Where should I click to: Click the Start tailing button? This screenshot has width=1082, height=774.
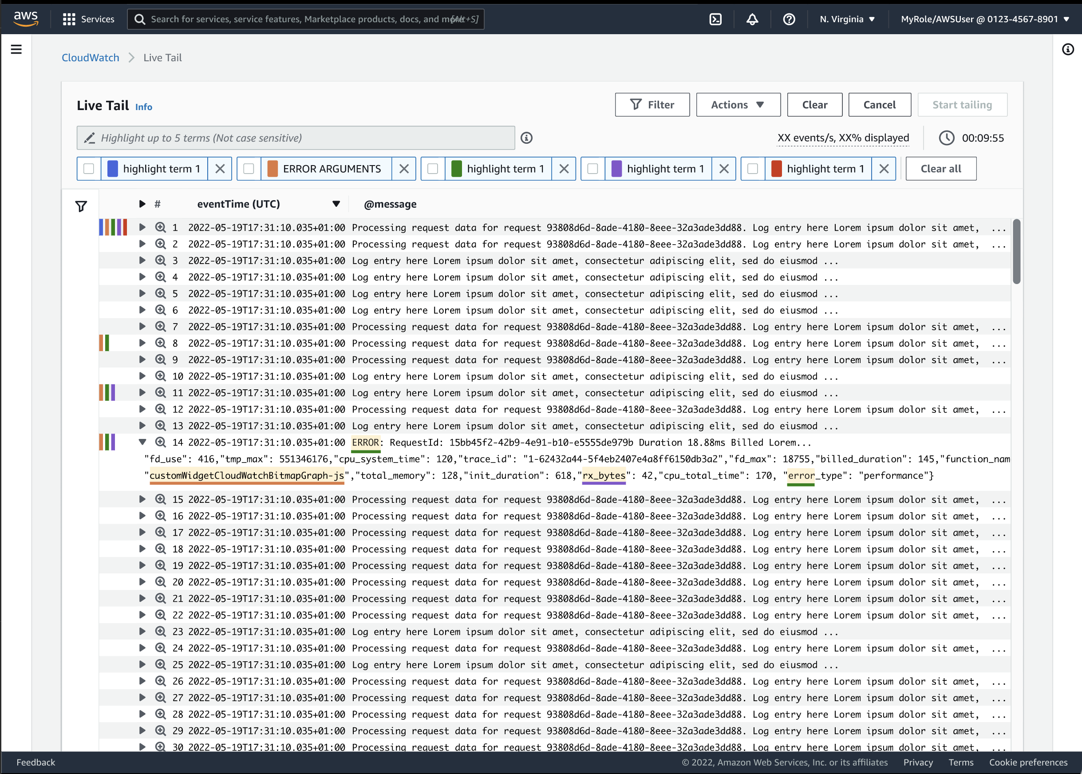962,105
